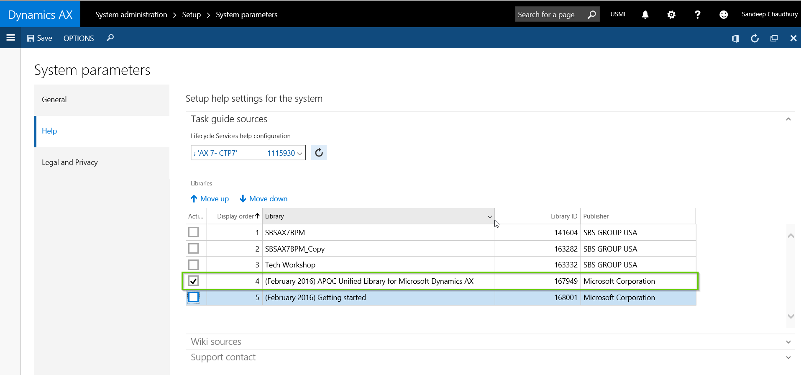
Task: Click the Acti... column header
Action: [x=196, y=216]
